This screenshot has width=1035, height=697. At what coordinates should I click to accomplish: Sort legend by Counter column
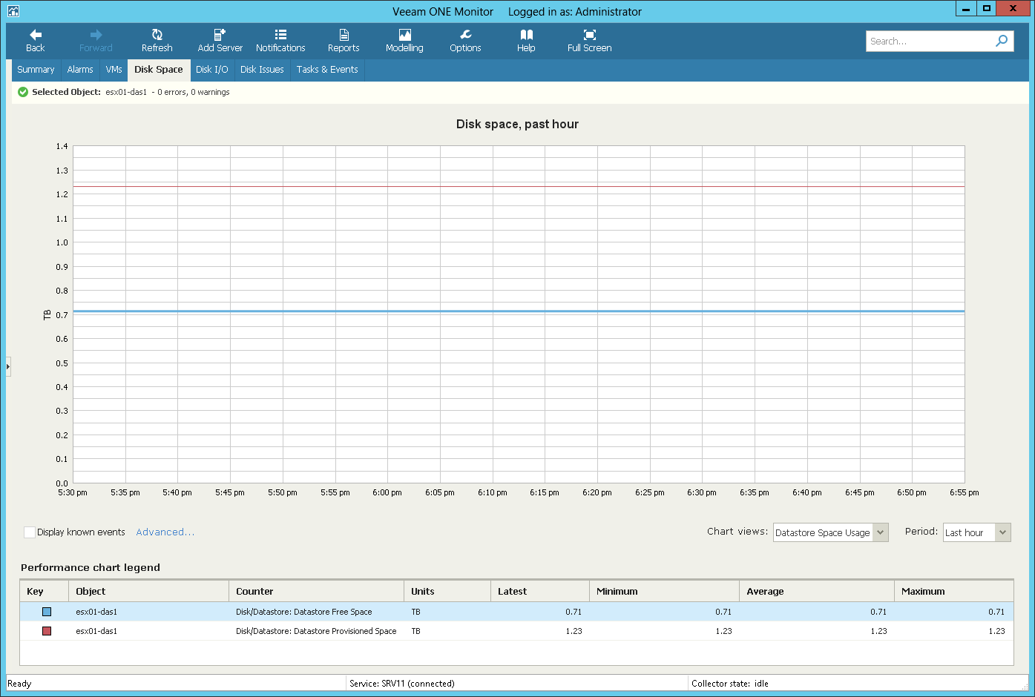317,591
